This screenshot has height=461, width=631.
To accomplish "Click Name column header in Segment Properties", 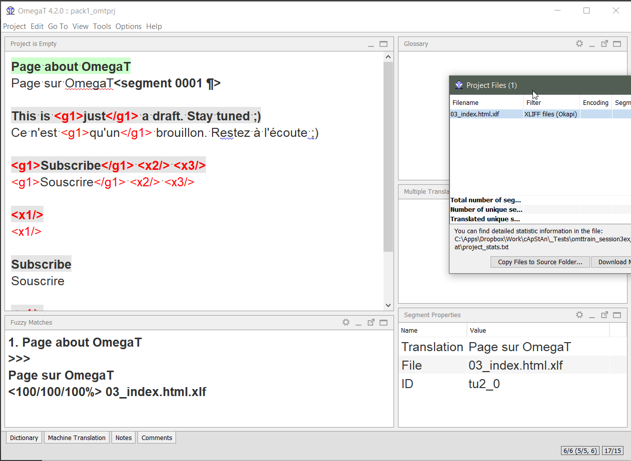I will click(x=433, y=330).
